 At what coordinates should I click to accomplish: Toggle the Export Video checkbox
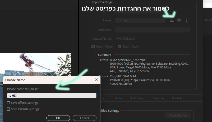click(93, 46)
